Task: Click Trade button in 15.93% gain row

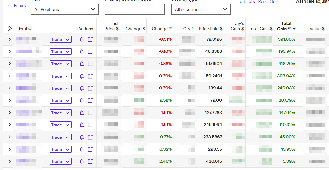Action: [x=57, y=150]
